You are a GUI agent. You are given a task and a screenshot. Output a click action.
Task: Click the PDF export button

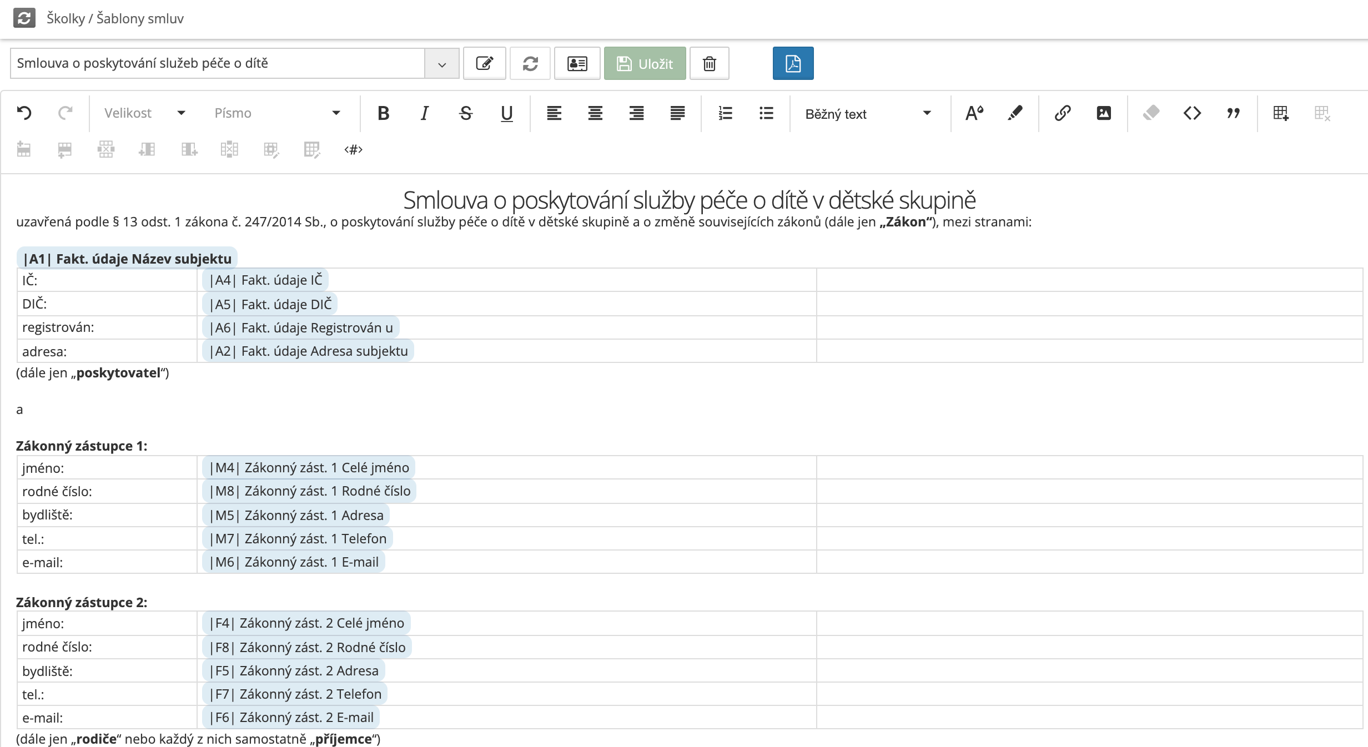(793, 63)
